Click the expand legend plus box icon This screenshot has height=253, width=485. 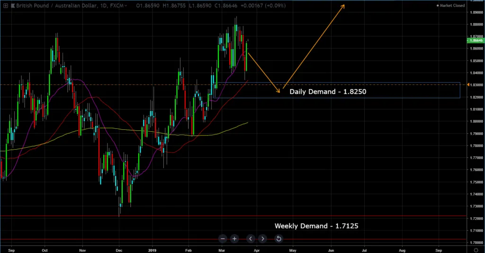tap(6, 6)
